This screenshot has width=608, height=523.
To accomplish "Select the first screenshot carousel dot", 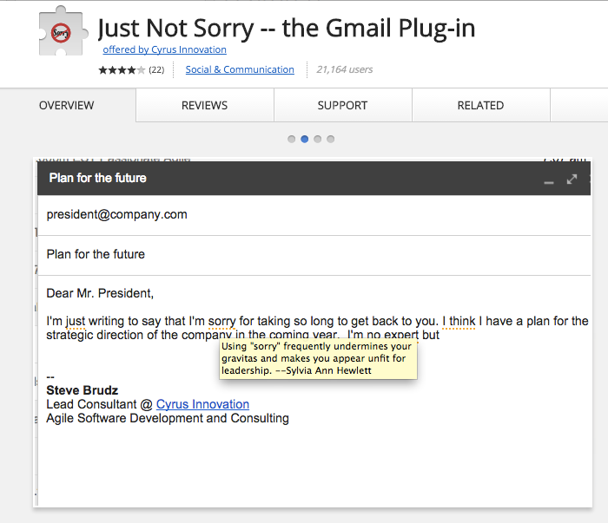I will point(292,139).
